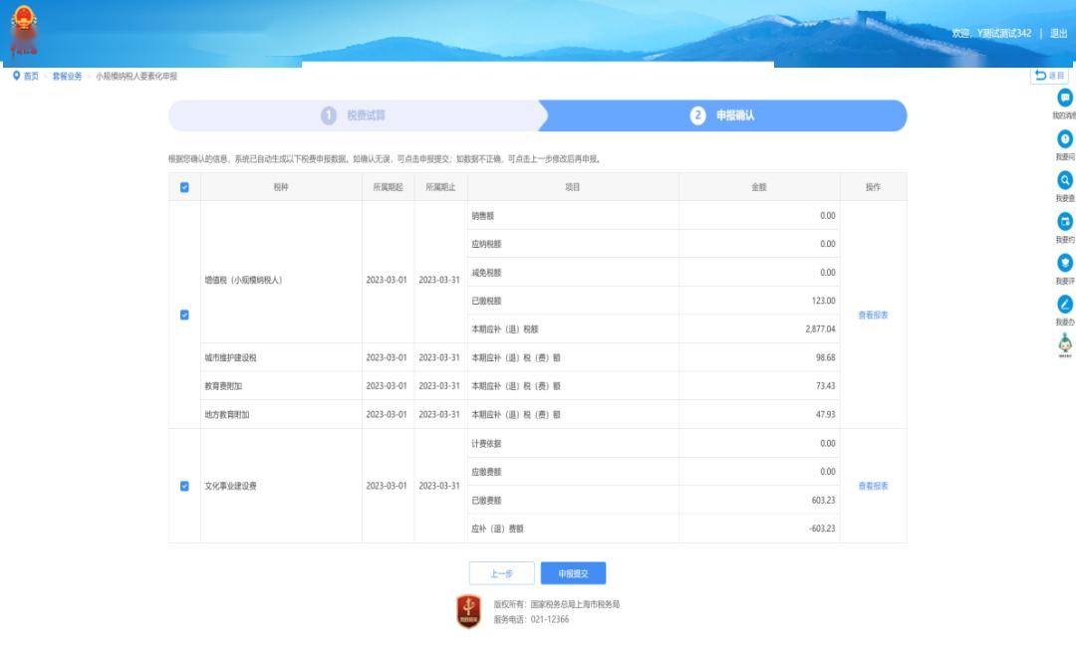This screenshot has height=647, width=1076.
Task: Click amount 123.00
Action: (824, 301)
